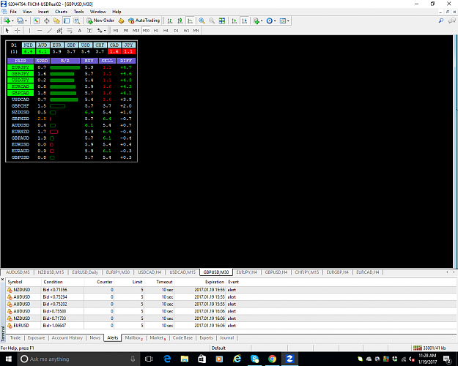Open MetaEditor with the yellow book icon

(121, 20)
